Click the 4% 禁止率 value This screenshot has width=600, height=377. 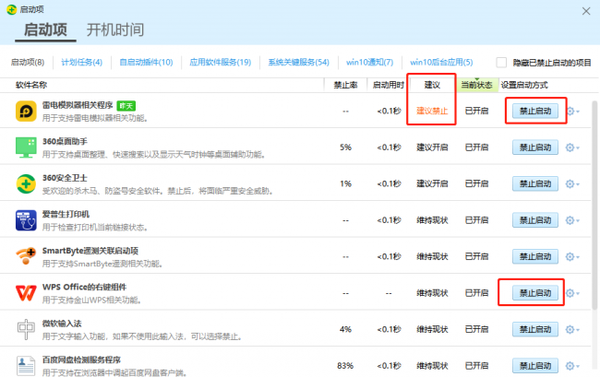tap(345, 329)
